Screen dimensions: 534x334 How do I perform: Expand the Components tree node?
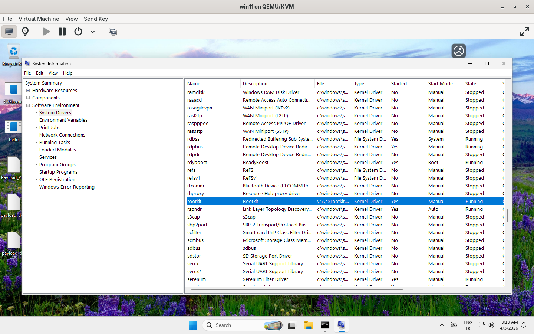pos(28,98)
